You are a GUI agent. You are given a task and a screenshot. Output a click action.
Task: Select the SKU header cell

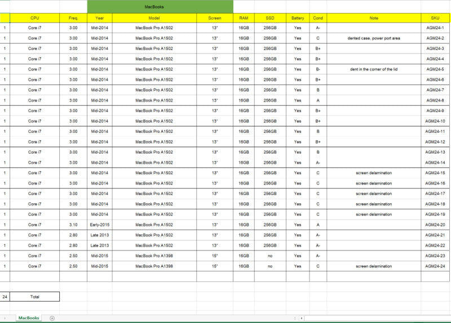click(x=435, y=18)
